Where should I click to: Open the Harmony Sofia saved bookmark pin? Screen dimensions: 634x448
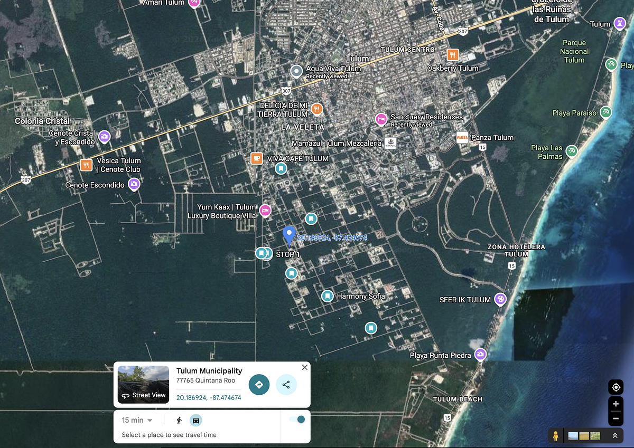pos(328,296)
